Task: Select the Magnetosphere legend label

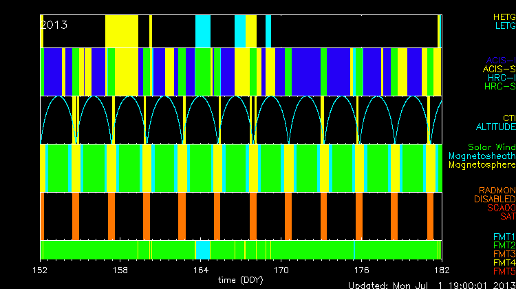Action: (482, 165)
